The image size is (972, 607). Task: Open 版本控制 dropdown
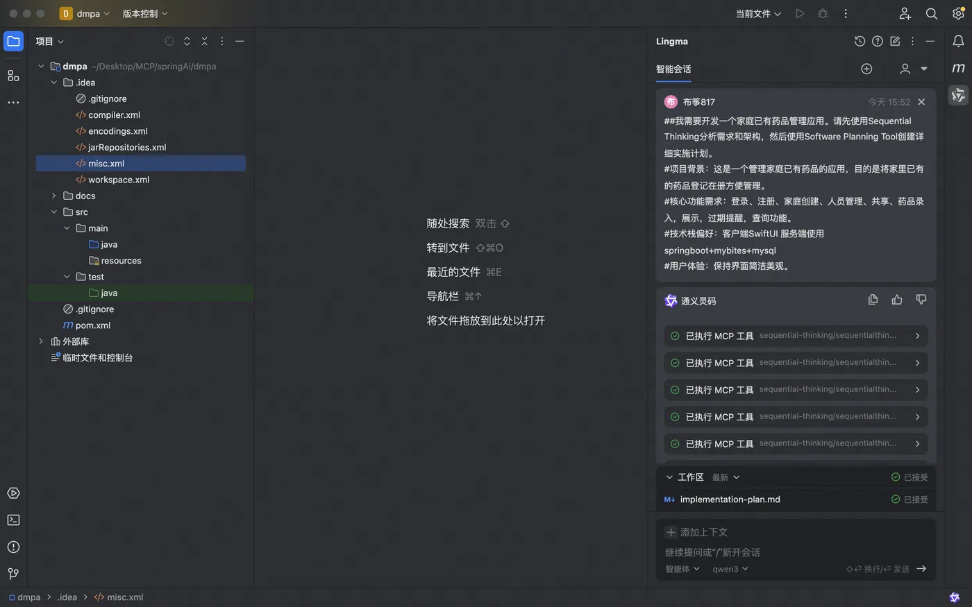pos(145,13)
